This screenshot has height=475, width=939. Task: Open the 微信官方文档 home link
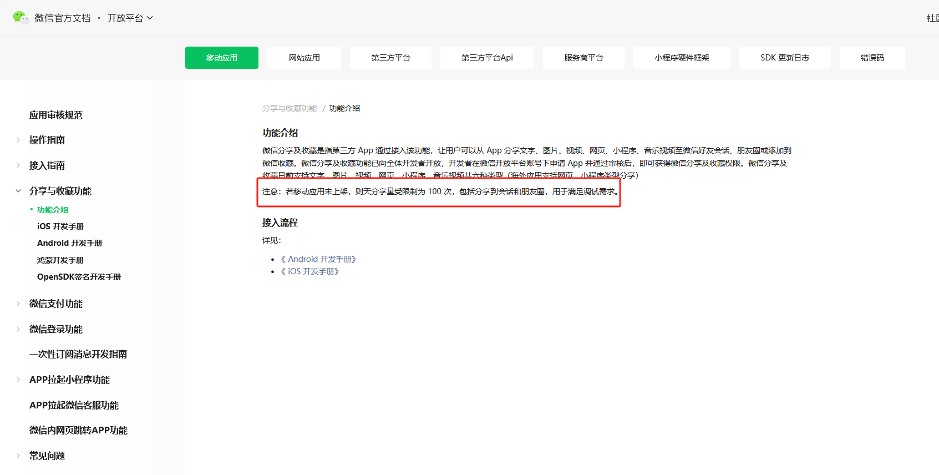(x=62, y=18)
